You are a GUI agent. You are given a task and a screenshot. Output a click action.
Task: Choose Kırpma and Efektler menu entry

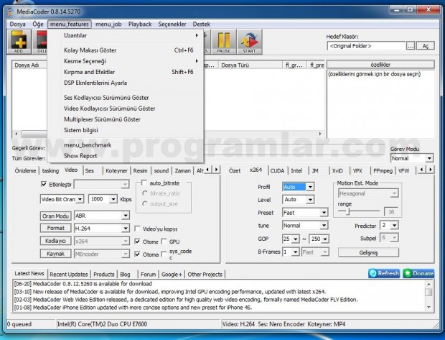tap(126, 72)
